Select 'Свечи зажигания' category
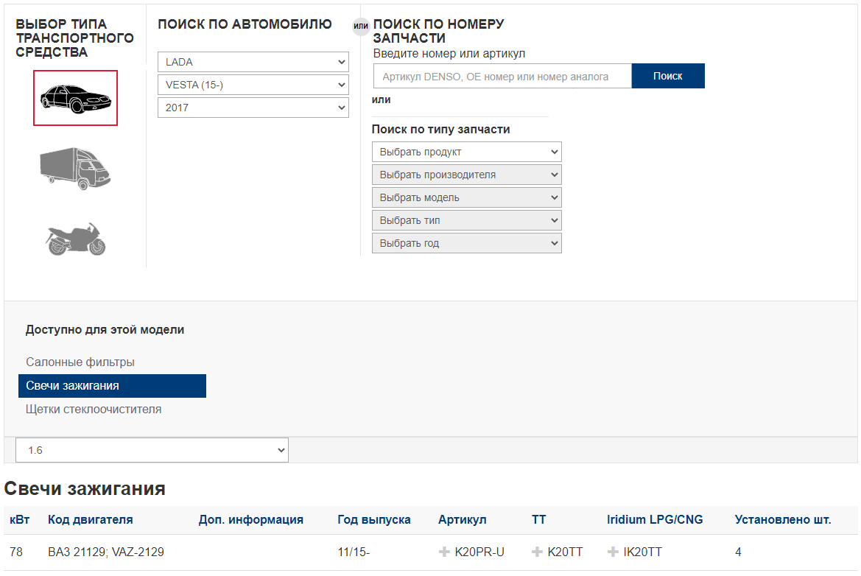 [x=112, y=386]
